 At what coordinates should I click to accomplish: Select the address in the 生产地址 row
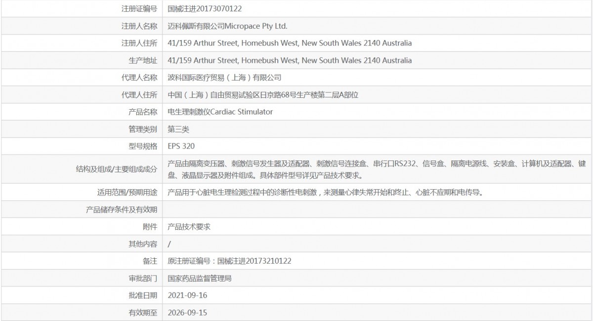point(290,60)
